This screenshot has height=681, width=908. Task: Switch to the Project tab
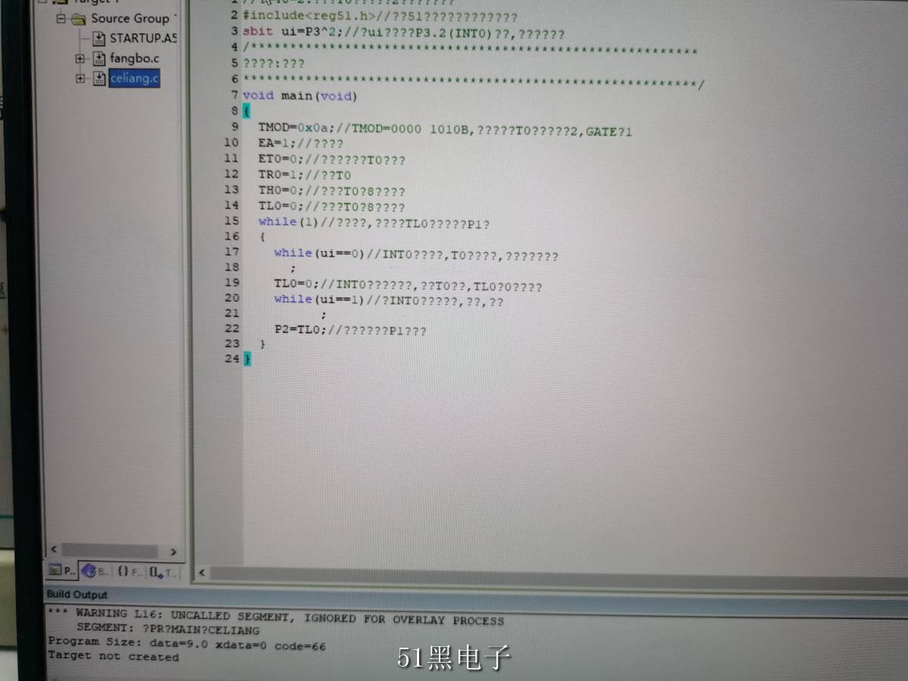62,571
